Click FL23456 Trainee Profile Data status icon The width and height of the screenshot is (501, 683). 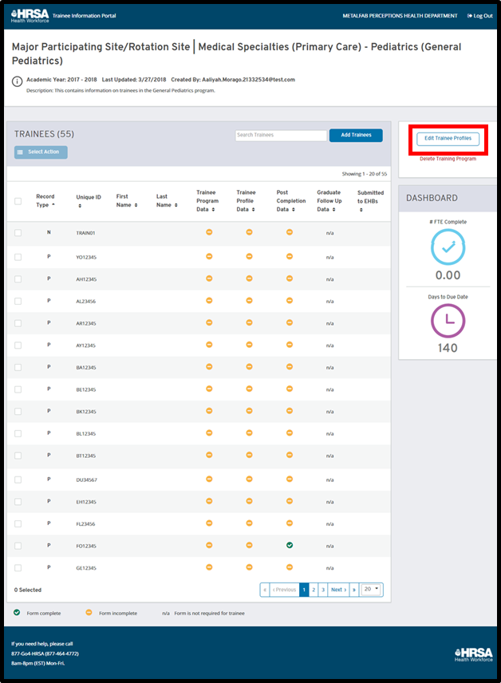click(x=249, y=523)
